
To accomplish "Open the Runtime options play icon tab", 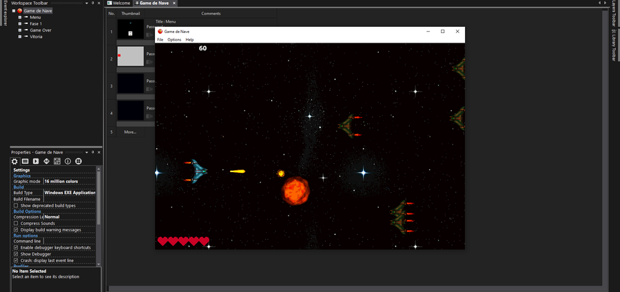I will pos(36,161).
